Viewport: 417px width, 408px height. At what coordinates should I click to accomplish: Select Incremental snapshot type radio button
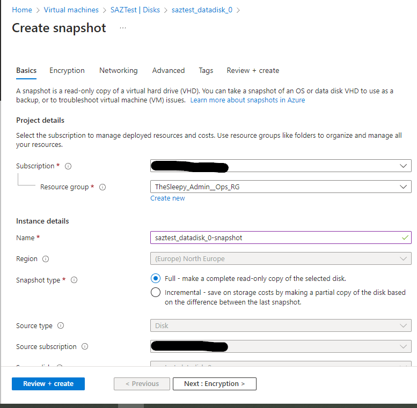[156, 292]
